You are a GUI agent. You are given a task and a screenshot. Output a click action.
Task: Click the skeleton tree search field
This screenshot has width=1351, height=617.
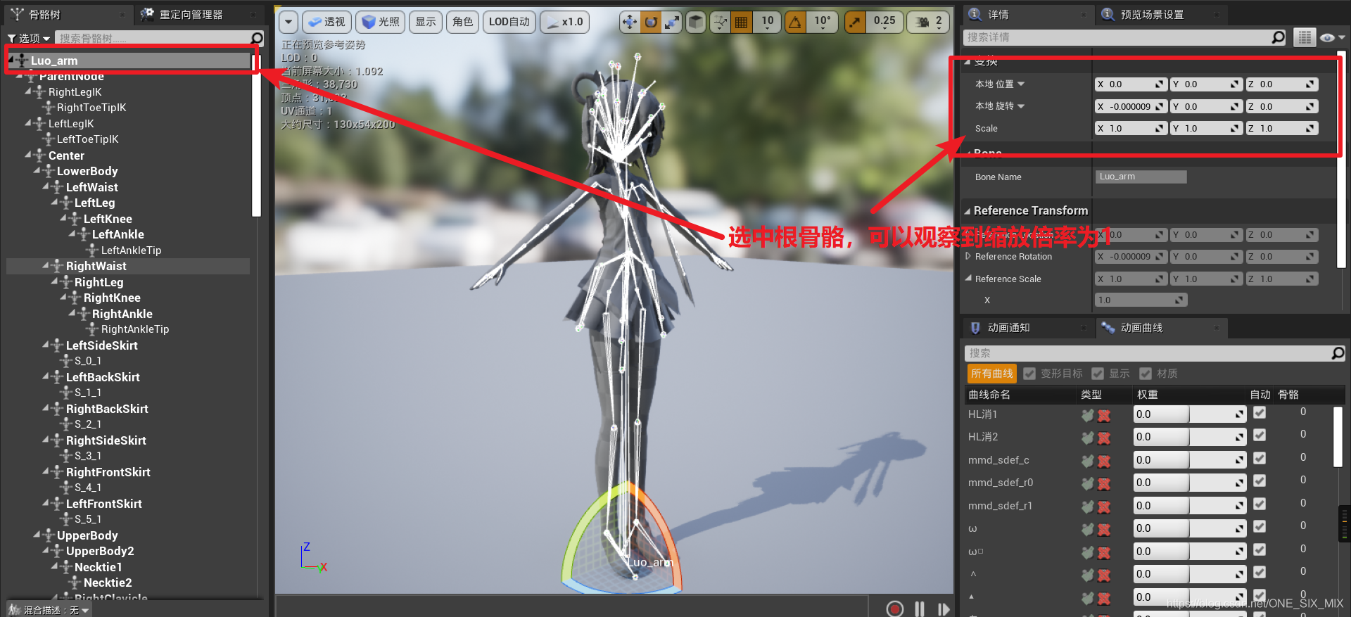coord(151,38)
